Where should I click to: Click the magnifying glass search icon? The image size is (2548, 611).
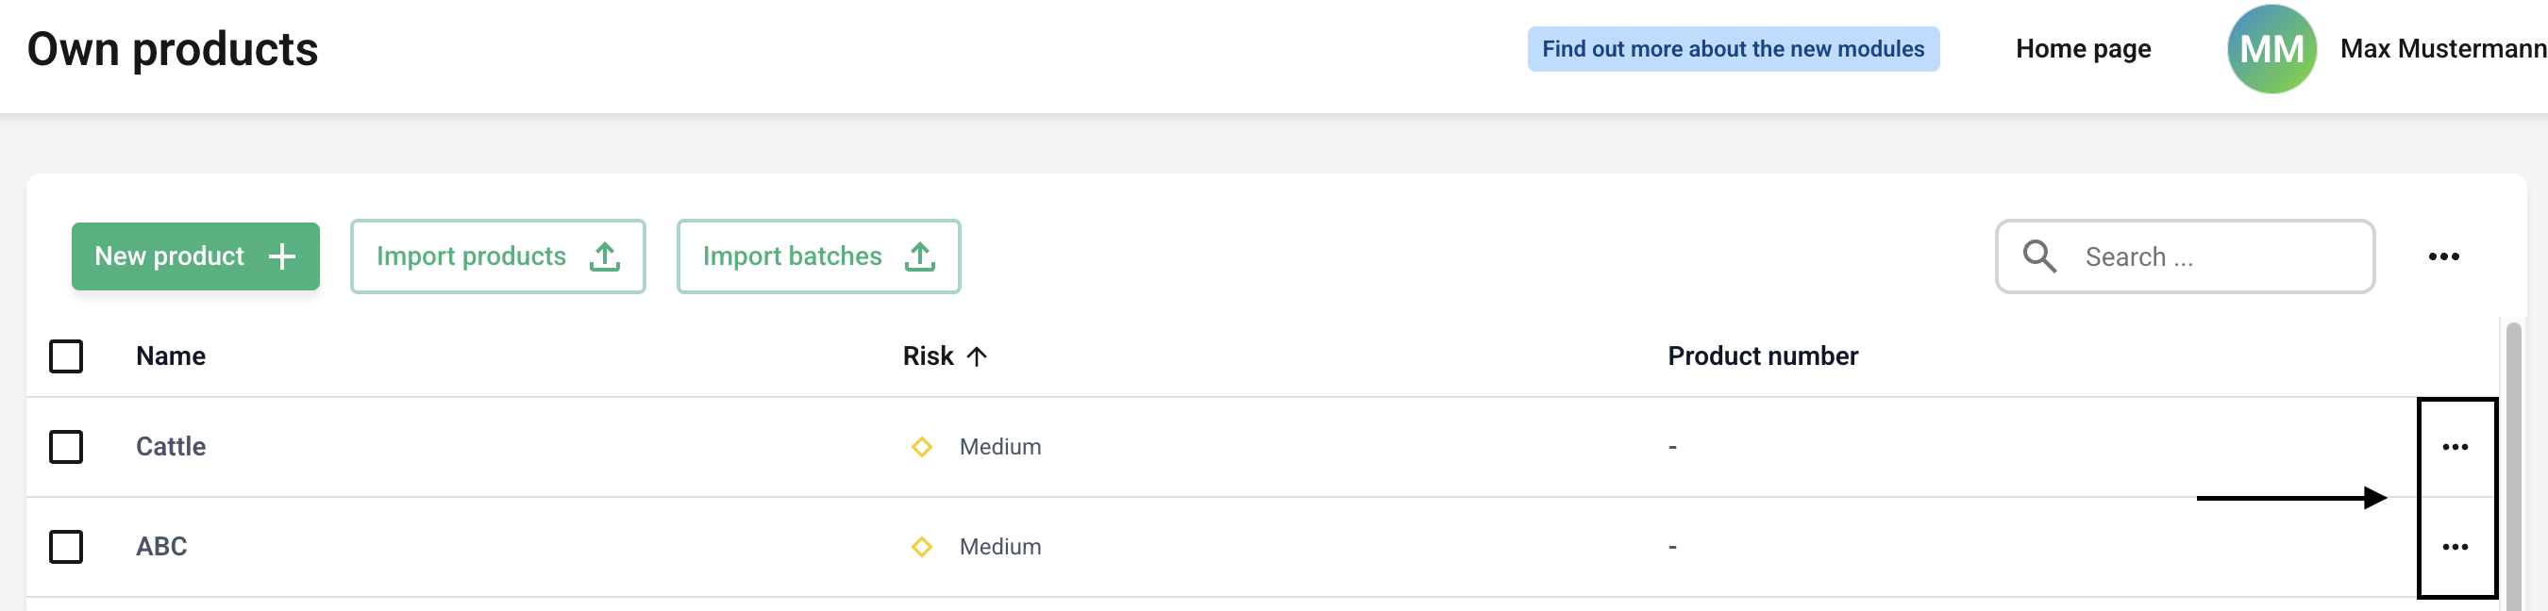[2038, 256]
